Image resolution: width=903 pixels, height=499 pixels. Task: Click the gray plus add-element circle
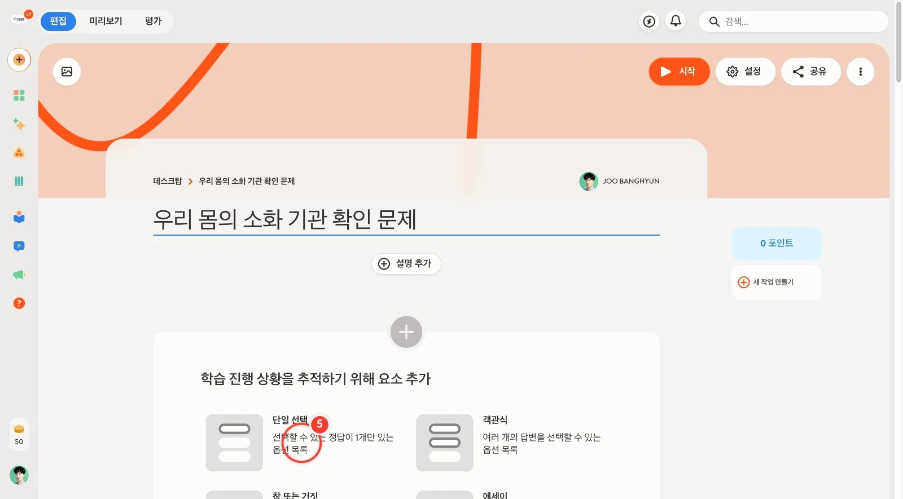pyautogui.click(x=406, y=332)
